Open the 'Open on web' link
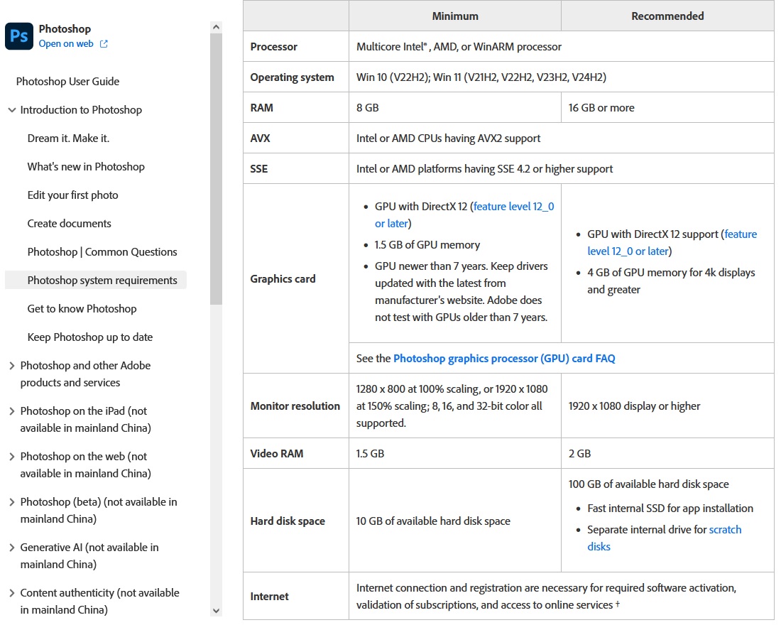Screen dimensions: 781x625 pyautogui.click(x=66, y=44)
